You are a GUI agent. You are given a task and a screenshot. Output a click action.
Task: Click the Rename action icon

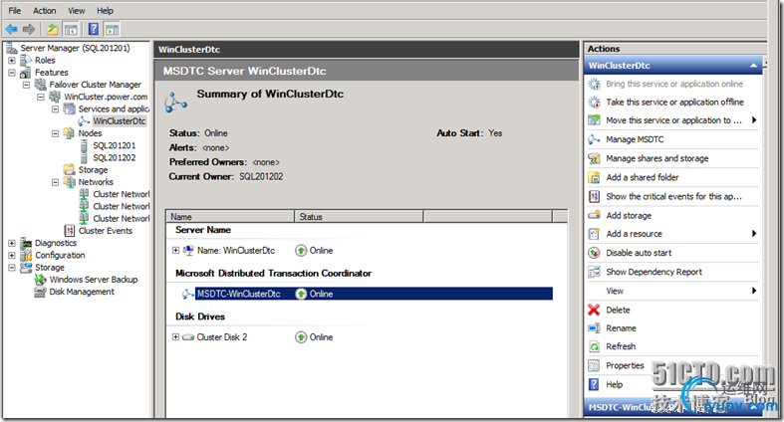[594, 328]
